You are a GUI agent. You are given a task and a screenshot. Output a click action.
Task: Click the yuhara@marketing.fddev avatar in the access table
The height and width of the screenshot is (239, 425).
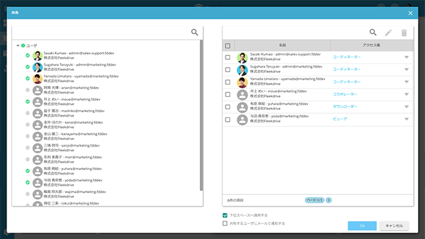[242, 107]
